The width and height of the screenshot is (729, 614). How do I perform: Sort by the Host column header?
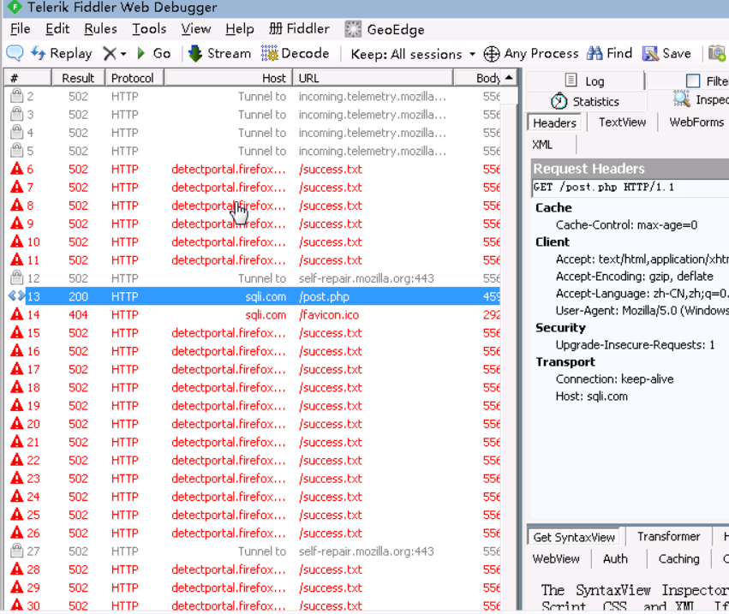click(x=228, y=78)
